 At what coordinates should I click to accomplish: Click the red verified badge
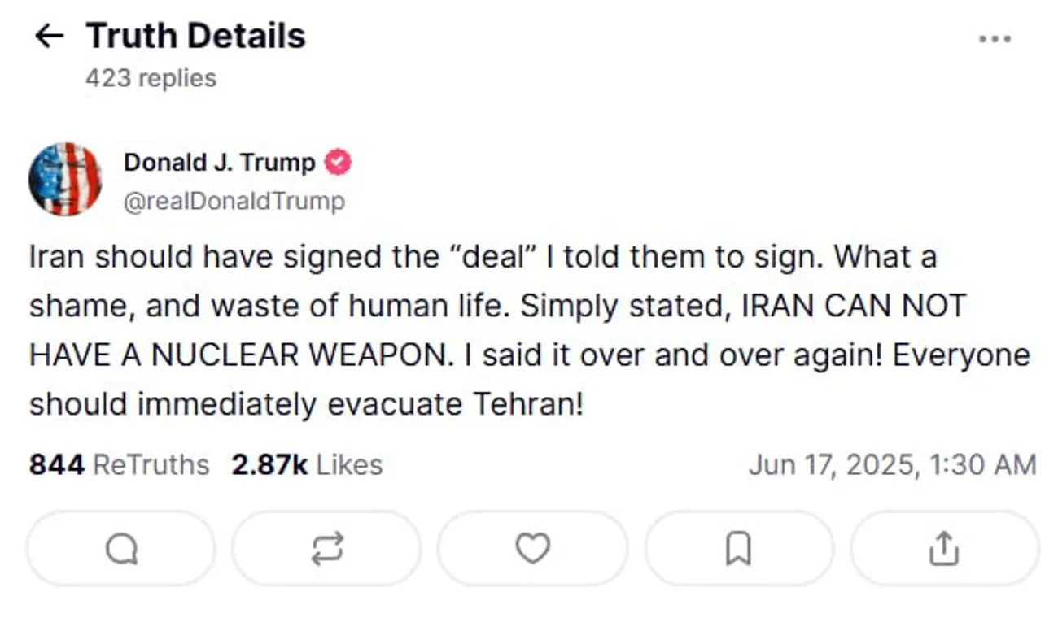pos(339,163)
